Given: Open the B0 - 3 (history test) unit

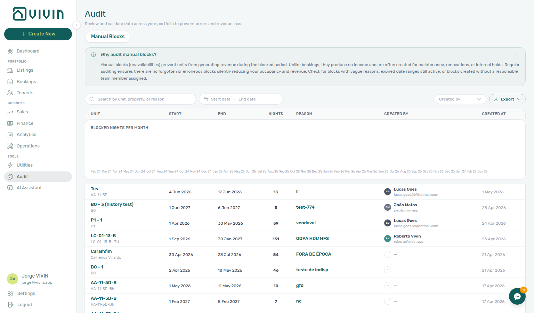Looking at the screenshot, I should pyautogui.click(x=112, y=204).
